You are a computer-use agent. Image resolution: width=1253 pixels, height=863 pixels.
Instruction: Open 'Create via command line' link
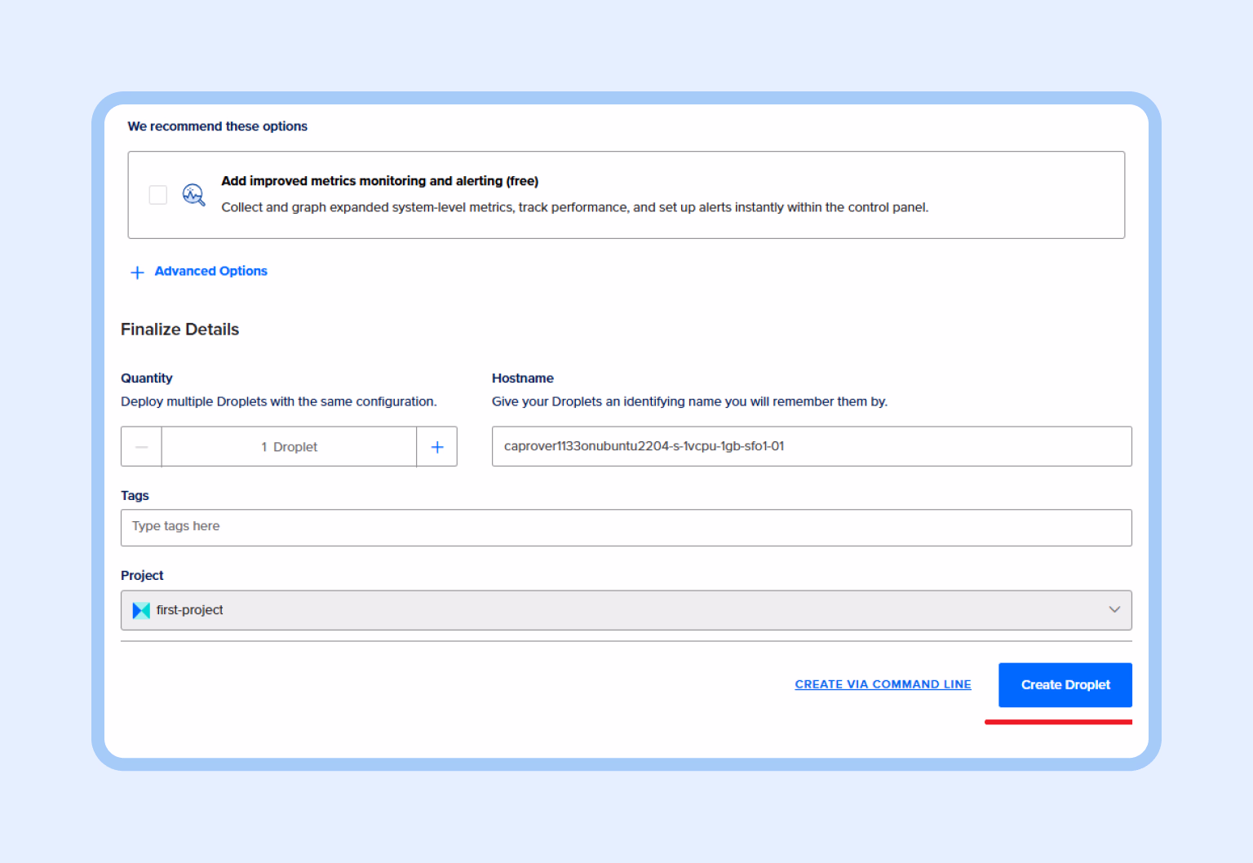coord(883,684)
